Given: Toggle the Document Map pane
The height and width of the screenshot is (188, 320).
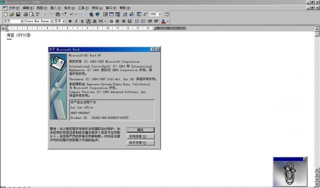Looking at the screenshot, I should click(x=139, y=14).
